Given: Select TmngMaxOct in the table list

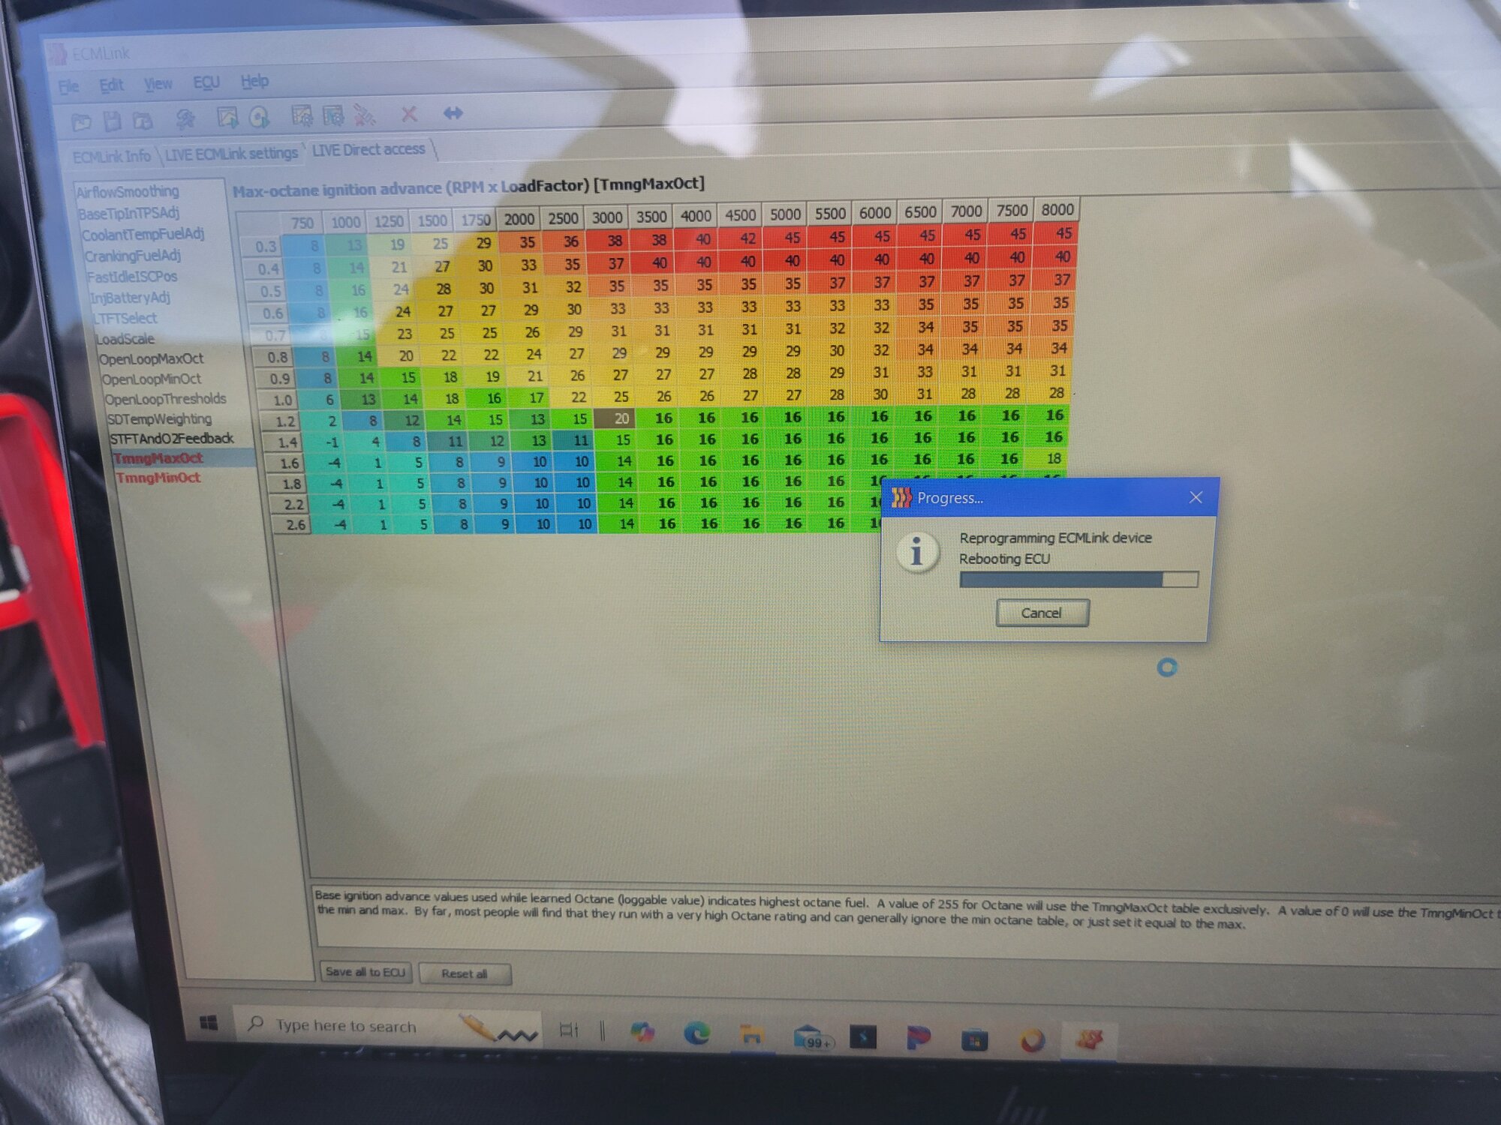Looking at the screenshot, I should click(158, 458).
